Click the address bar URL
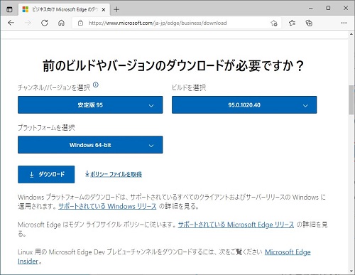This screenshot has height=275, width=355. [x=158, y=23]
